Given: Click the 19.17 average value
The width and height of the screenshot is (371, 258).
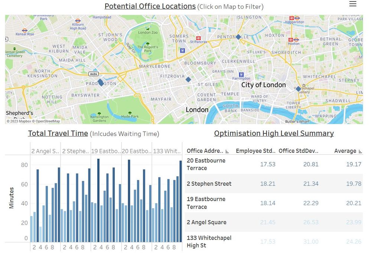Looking at the screenshot, I should click(354, 164).
